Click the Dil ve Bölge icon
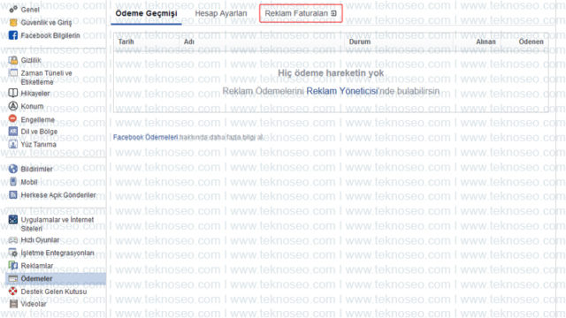Viewport: 566px width, 318px height. 13,132
